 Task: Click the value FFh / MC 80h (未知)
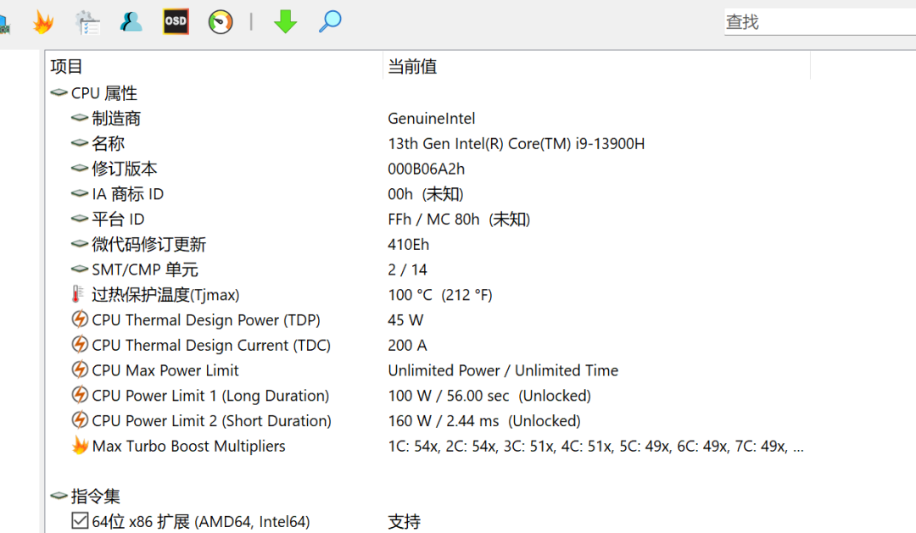tap(459, 219)
